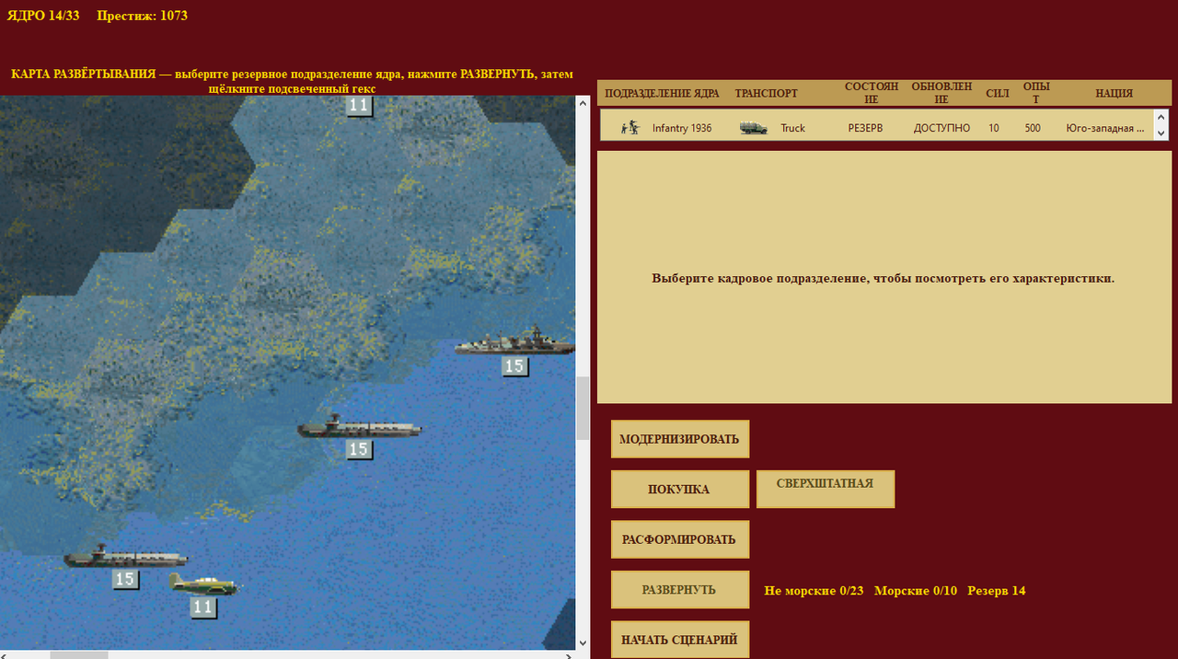
Task: Click the Truck transport label
Action: tap(792, 128)
